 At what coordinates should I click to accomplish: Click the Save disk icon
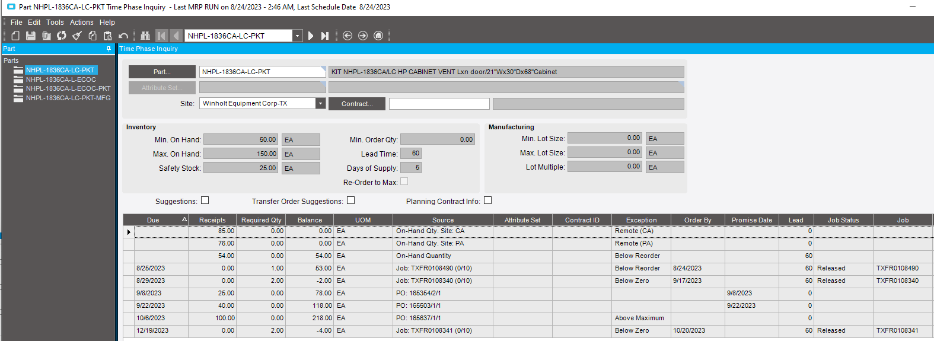[x=31, y=36]
